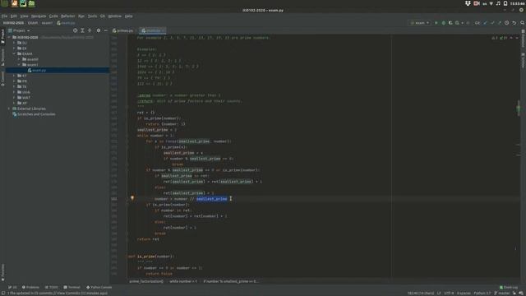This screenshot has width=526, height=296.
Task: Toggle the Favorites tool window stripe button
Action: pos(2,272)
